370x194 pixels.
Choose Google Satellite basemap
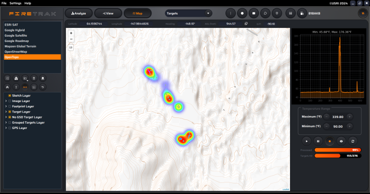click(x=17, y=35)
